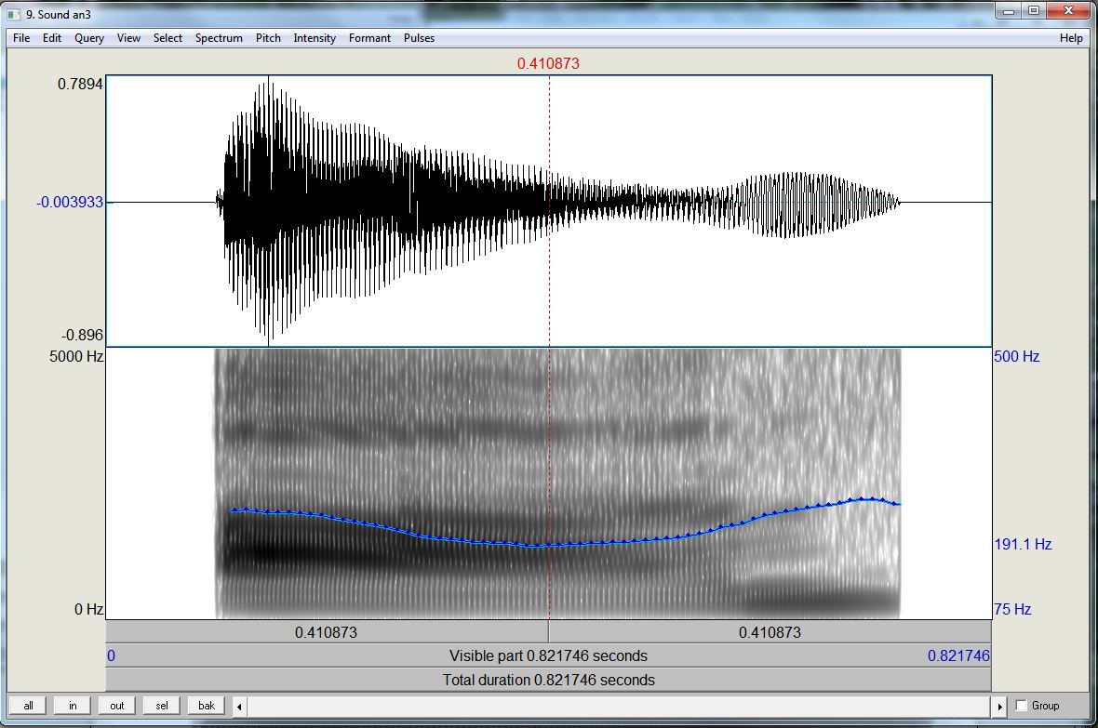Screen dimensions: 1098x728
Task: Close the Sound an3 window
Action: coord(1068,10)
